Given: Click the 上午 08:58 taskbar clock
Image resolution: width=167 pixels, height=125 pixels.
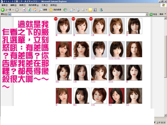Looking at the screenshot, I should click(x=161, y=122).
